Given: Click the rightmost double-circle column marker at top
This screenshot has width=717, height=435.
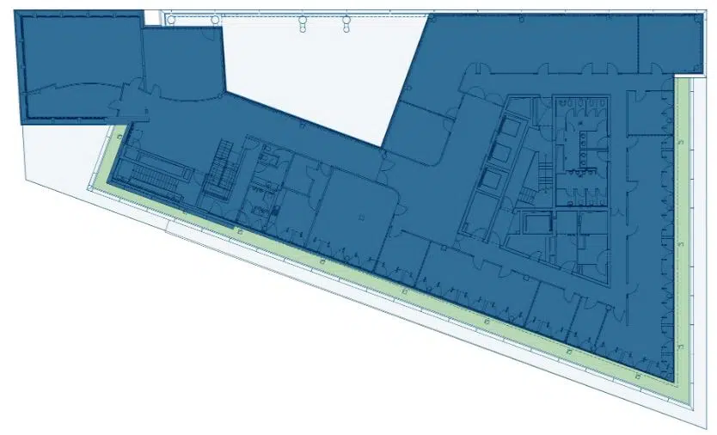Looking at the screenshot, I should click(x=346, y=23).
